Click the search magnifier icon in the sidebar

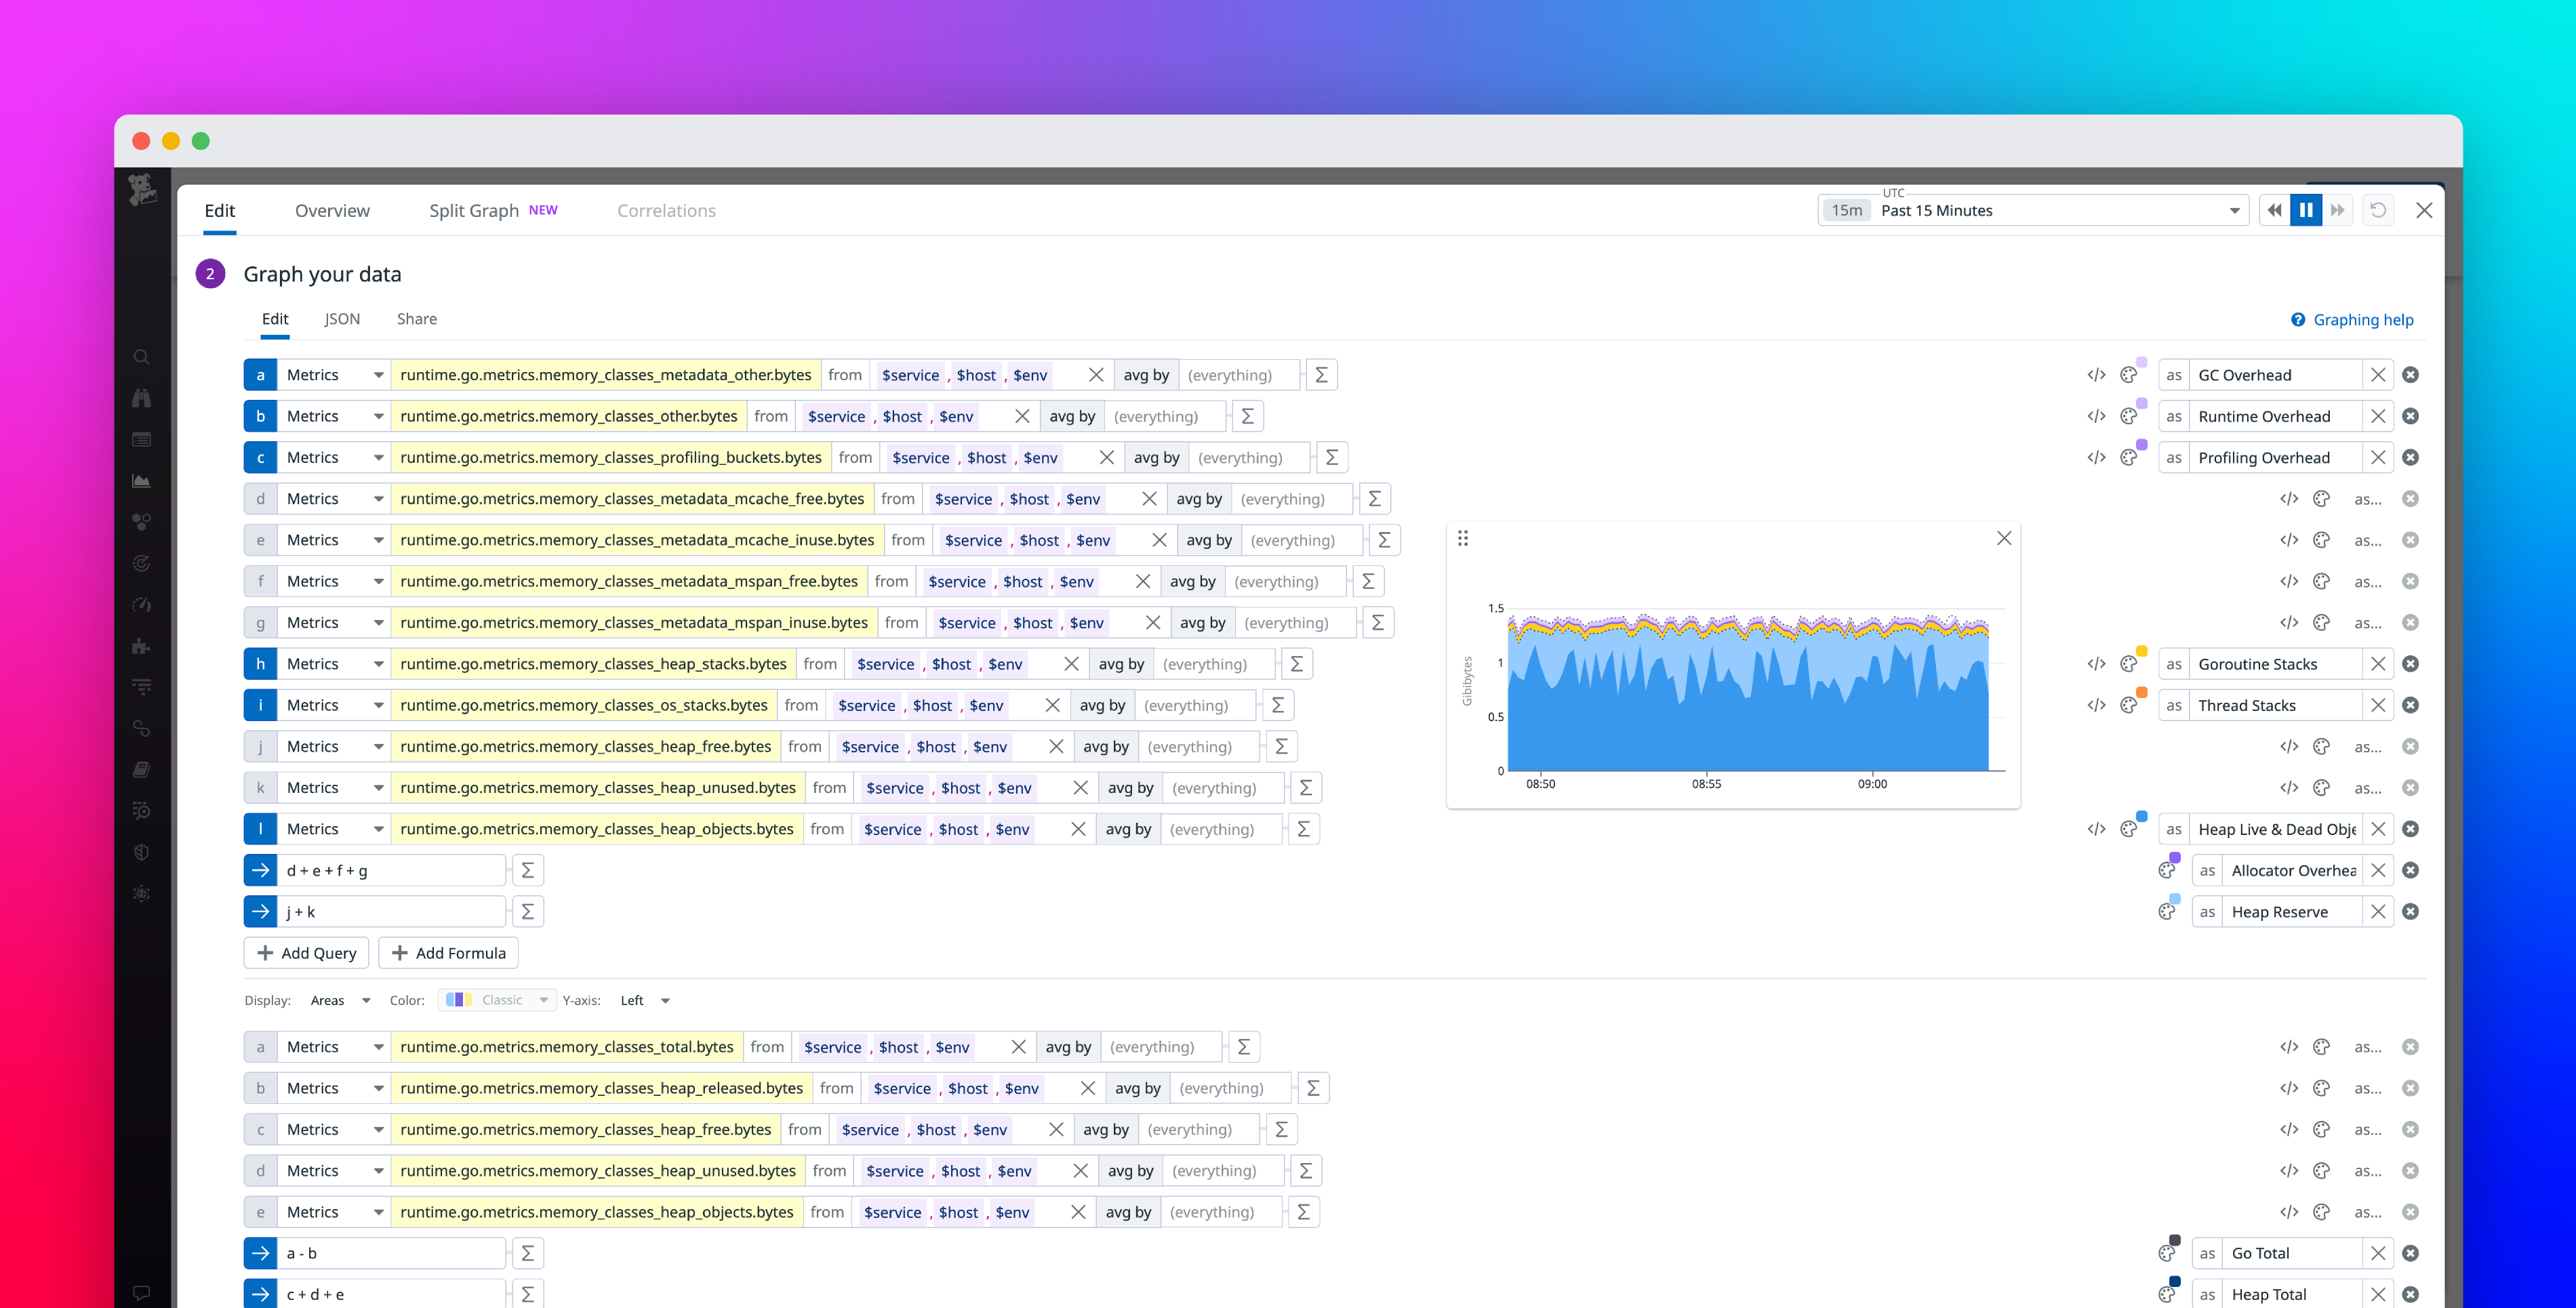[x=141, y=357]
